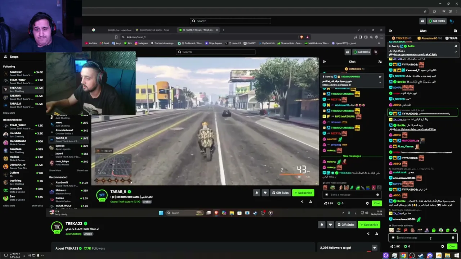Subscribe to the TREKA23 channel
The width and height of the screenshot is (461, 259).
click(x=369, y=225)
